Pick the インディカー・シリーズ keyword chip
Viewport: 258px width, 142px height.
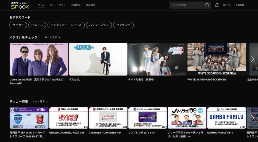coord(66,25)
